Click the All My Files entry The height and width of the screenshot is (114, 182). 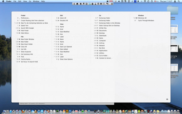click(103, 28)
